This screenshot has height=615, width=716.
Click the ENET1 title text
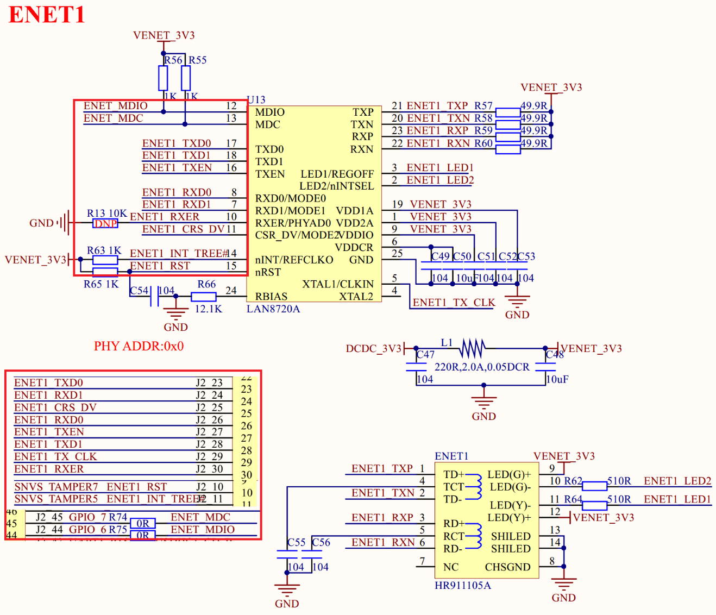coord(47,14)
